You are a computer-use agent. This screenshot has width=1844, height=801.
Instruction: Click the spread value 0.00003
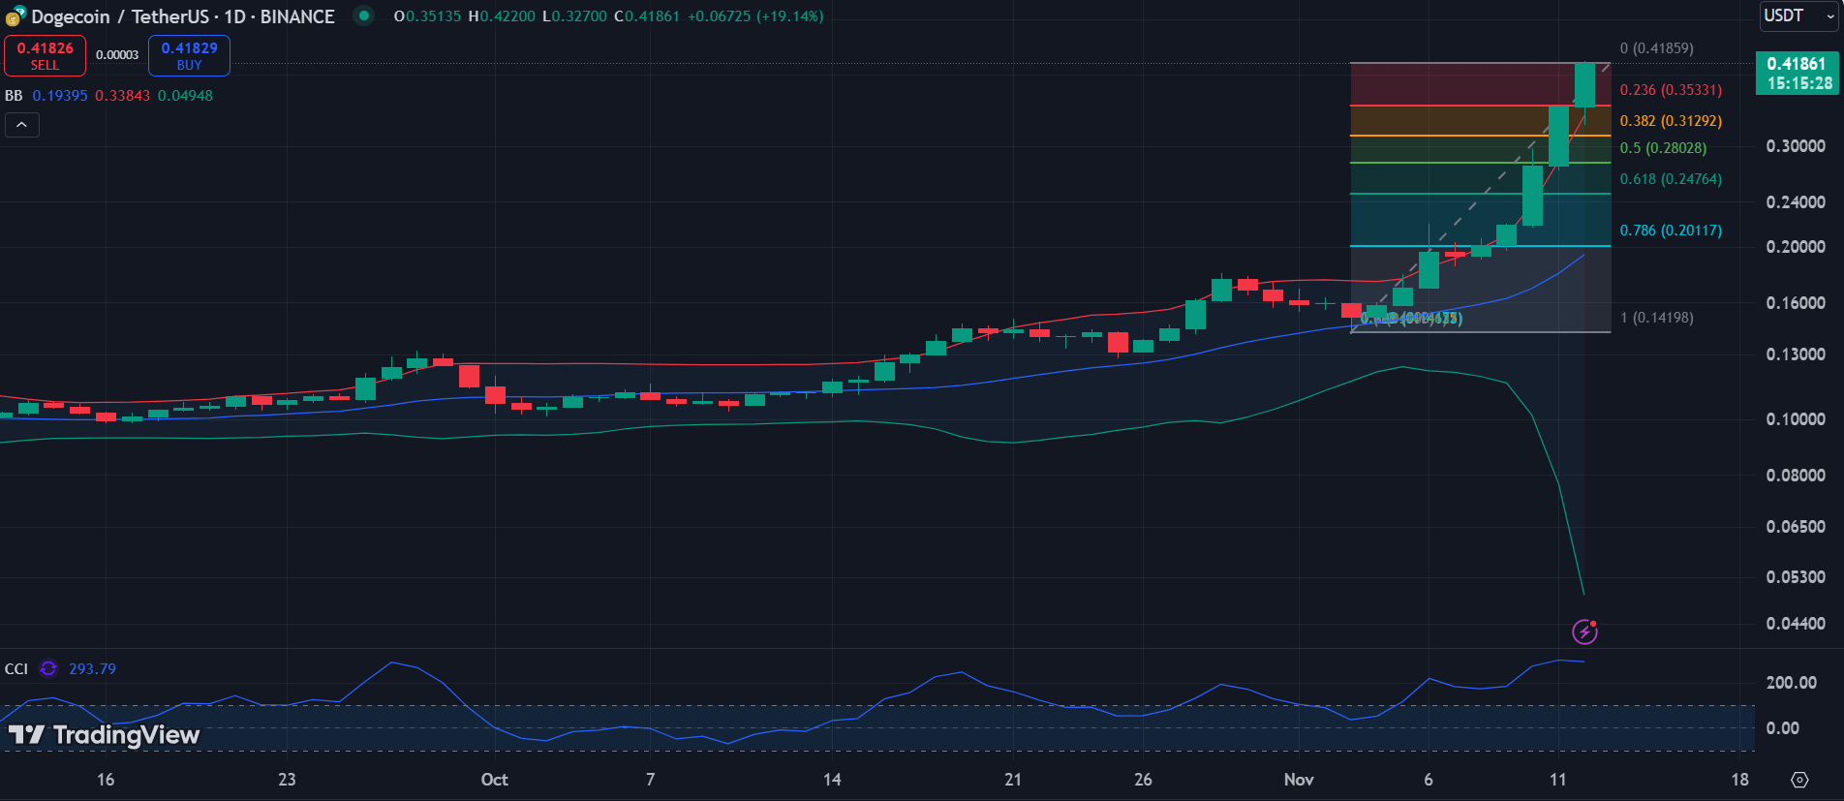click(x=117, y=55)
